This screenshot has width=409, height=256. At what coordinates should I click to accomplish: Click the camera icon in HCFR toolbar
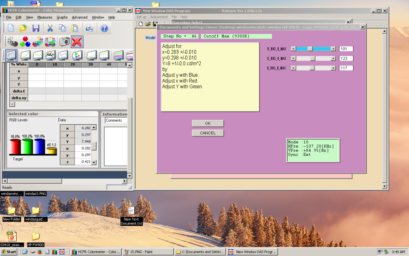[x=64, y=42]
